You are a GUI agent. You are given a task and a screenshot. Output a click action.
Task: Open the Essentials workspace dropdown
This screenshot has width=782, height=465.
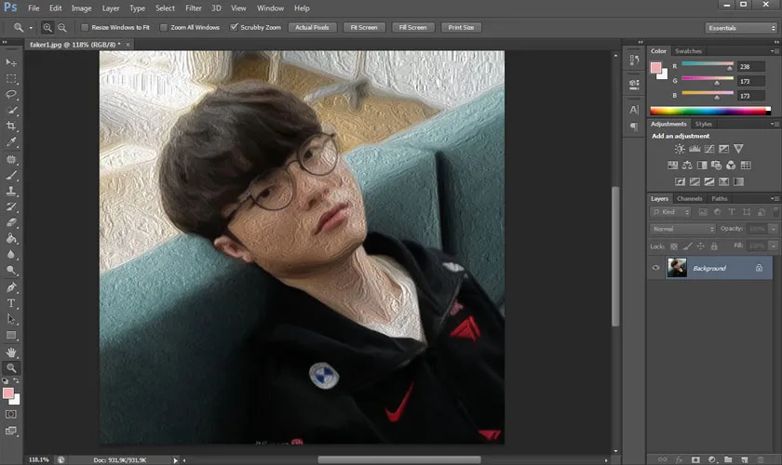741,28
